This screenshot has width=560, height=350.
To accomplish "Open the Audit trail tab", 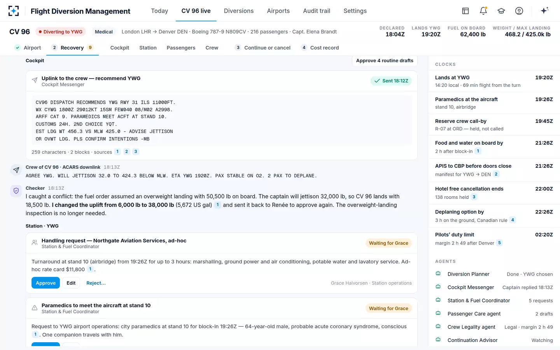I will click(x=317, y=11).
